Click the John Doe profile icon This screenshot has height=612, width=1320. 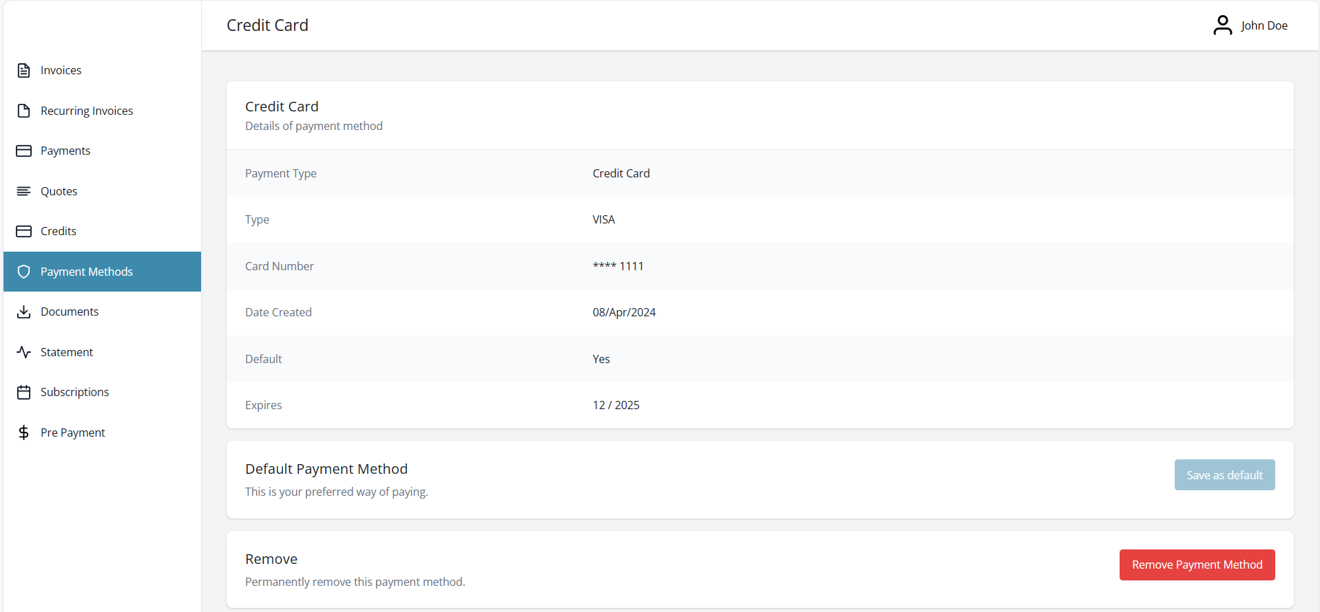(x=1223, y=25)
